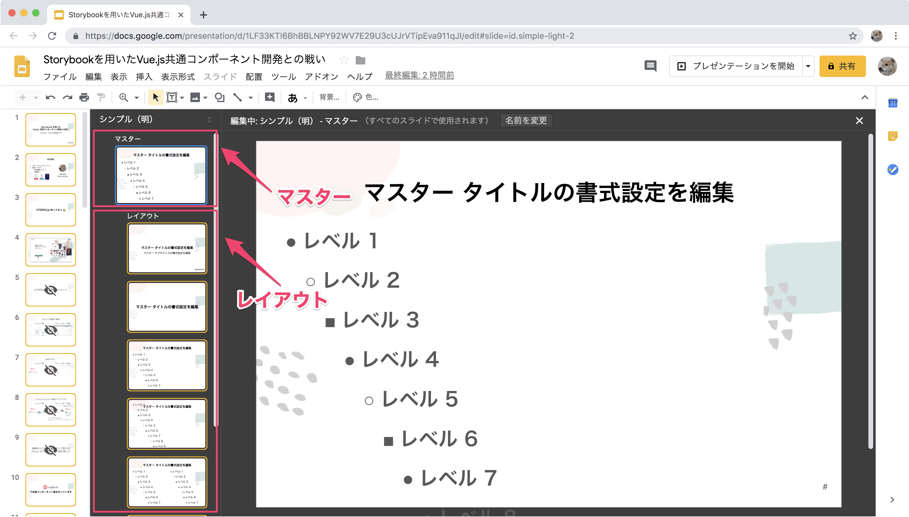Select title and subtitle layout thumbnail
Viewport: 909px width, 517px height.
pyautogui.click(x=167, y=248)
